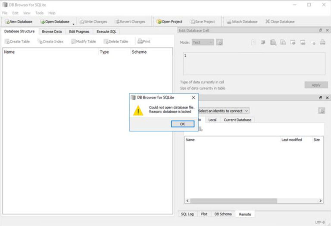Switch to the Current Database tab
The width and height of the screenshot is (331, 226).
pos(237,120)
